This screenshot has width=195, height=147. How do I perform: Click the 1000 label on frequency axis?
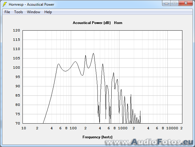click(123, 128)
